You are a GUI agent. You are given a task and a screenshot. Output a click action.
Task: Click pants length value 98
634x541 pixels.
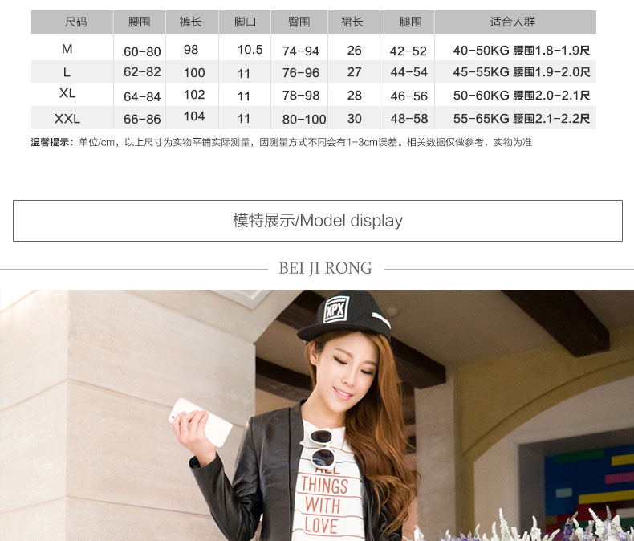point(191,50)
